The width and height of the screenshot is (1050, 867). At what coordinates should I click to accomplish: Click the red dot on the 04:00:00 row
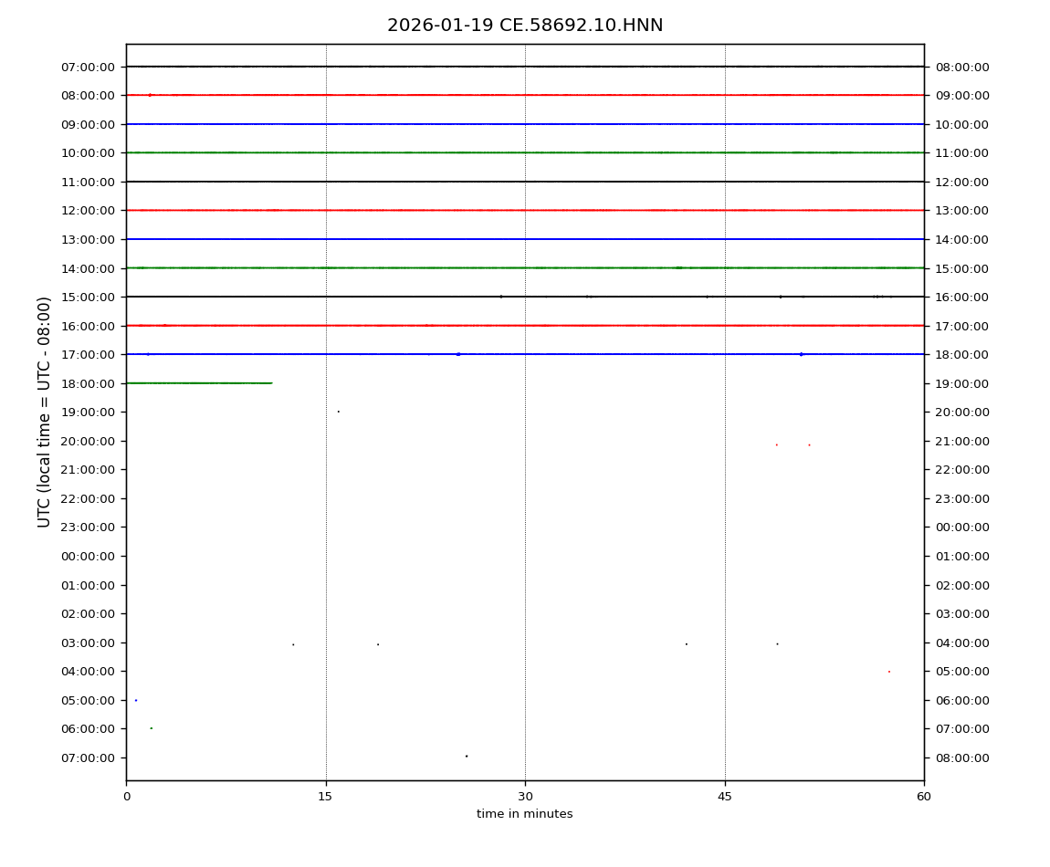889,672
